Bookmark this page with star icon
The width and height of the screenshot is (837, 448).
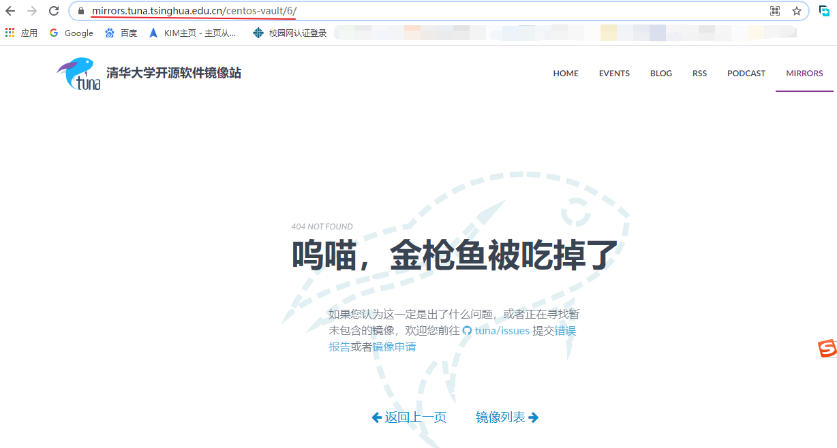pos(796,11)
